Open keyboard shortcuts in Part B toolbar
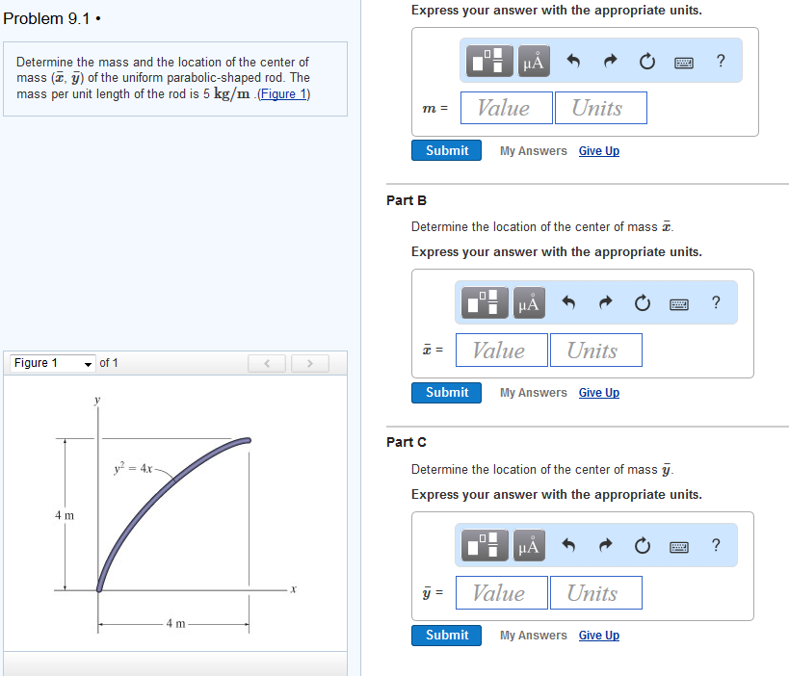789x676 pixels. (x=679, y=304)
